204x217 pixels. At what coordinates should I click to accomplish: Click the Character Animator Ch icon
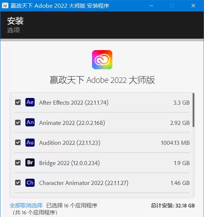click(30, 183)
